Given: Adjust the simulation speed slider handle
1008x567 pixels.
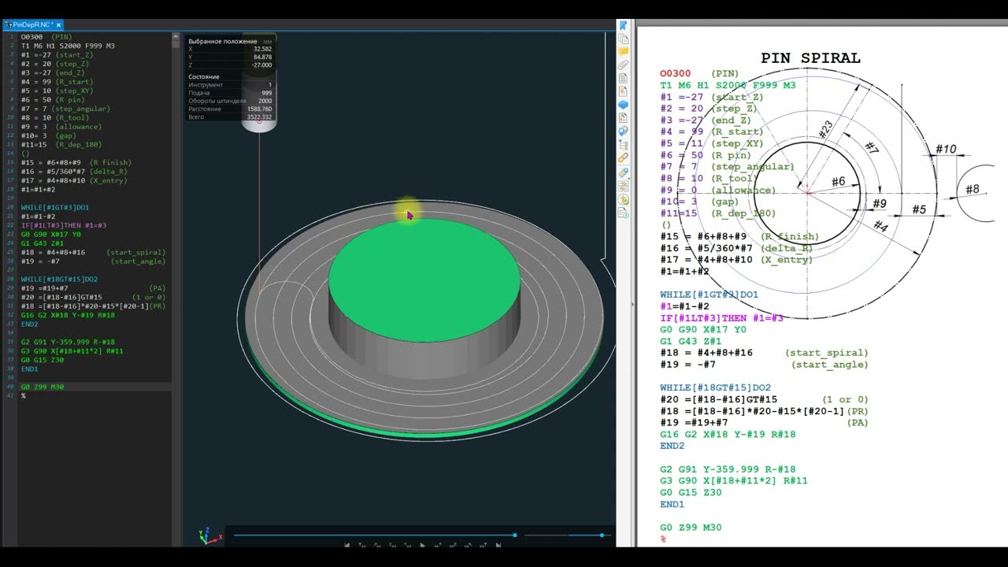Looking at the screenshot, I should click(602, 535).
